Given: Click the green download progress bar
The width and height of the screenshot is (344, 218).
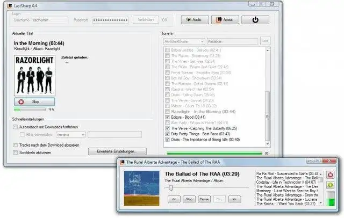Looking at the screenshot, I should pyautogui.click(x=214, y=153).
